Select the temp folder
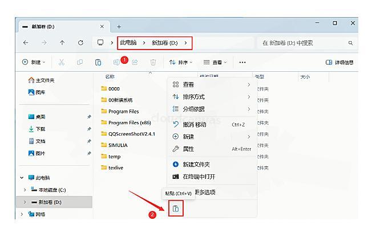The height and width of the screenshot is (237, 372). click(x=111, y=157)
